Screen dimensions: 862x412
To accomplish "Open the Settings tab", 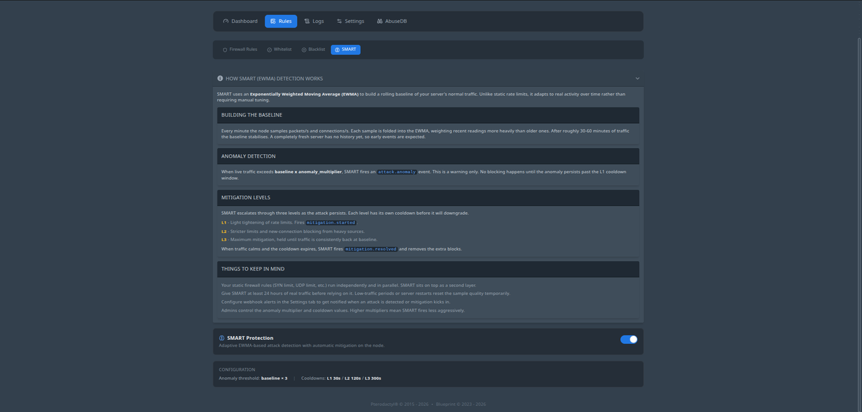I will 350,21.
